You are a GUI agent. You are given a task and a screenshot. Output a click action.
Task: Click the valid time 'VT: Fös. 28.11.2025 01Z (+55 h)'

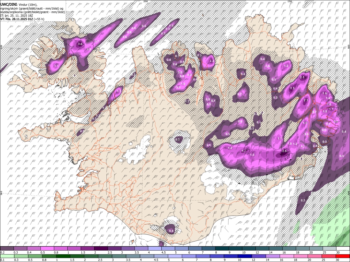[22, 19]
